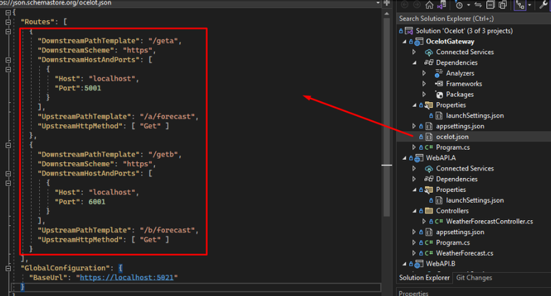The width and height of the screenshot is (551, 296).
Task: Click WeatherForecastController.cs C# icon
Action: 439,221
